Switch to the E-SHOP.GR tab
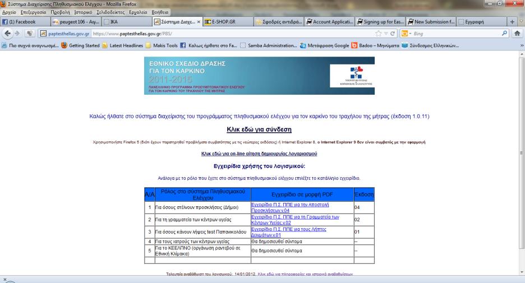 (228, 22)
